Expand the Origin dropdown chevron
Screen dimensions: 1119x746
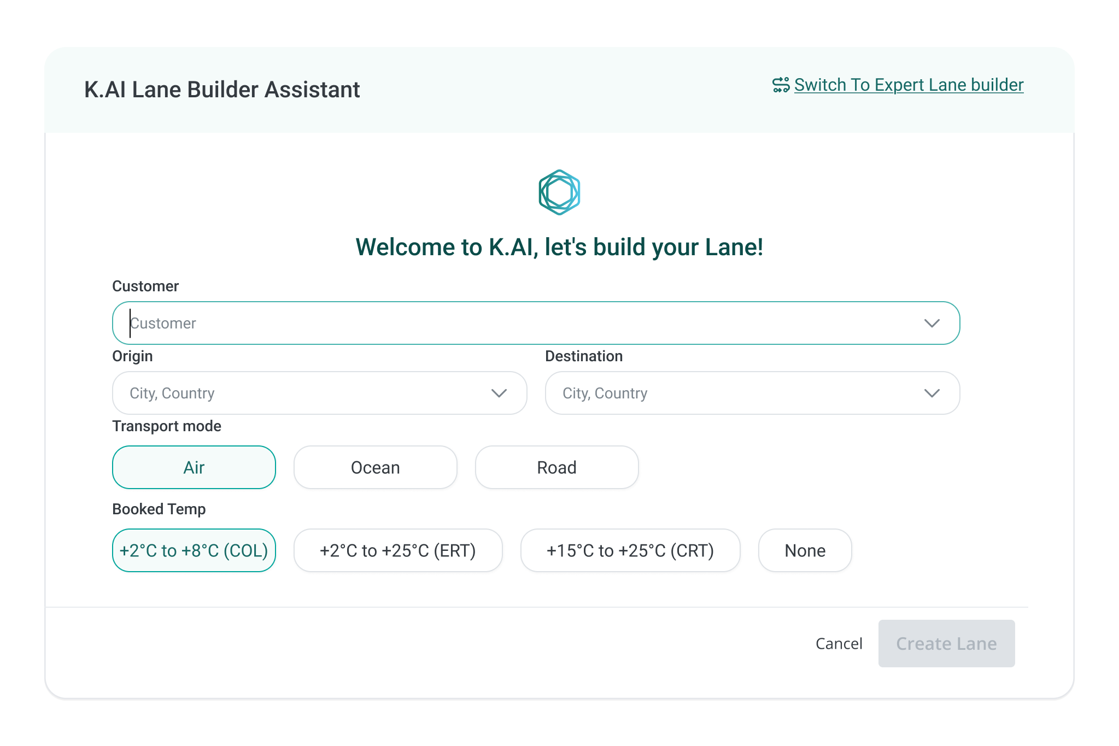pos(499,393)
